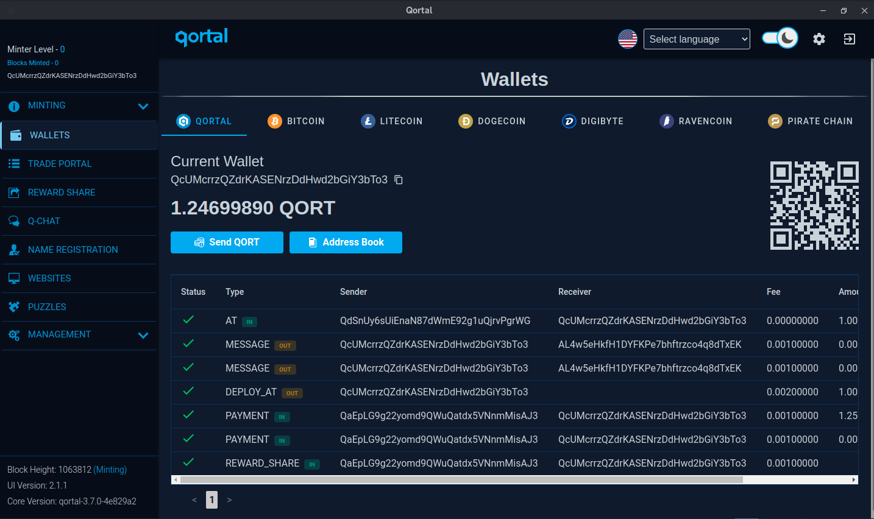Viewport: 874px width, 519px height.
Task: Sort by the Sender column header
Action: (354, 292)
